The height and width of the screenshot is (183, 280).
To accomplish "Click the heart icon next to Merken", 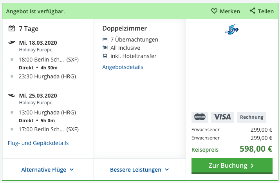I will [x=214, y=11].
